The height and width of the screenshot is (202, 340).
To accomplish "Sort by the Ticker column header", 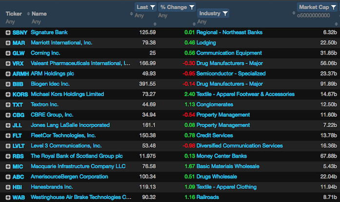I will (x=14, y=14).
